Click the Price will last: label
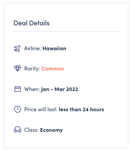Image resolution: width=132 pixels, height=151 pixels. pos(41,110)
